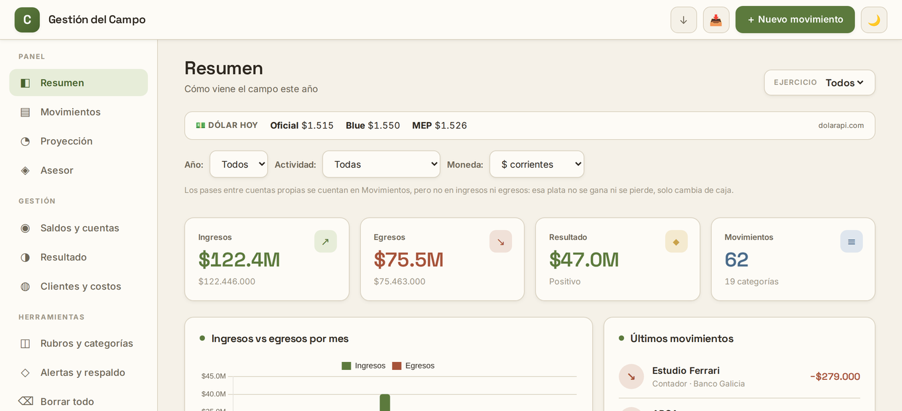The width and height of the screenshot is (902, 411).
Task: Open the Estudio Ferrari movement row
Action: (x=740, y=377)
